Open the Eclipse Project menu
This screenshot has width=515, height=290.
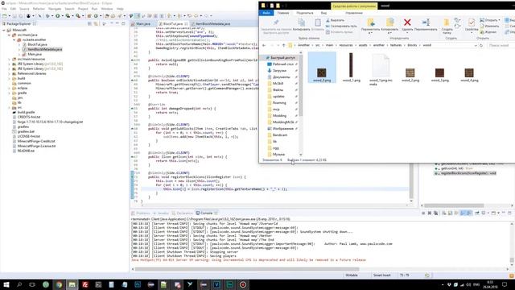[83, 9]
